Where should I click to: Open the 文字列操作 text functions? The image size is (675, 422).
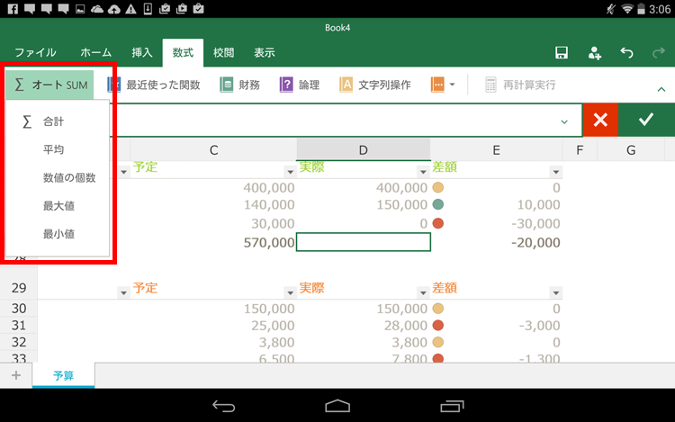pyautogui.click(x=375, y=85)
